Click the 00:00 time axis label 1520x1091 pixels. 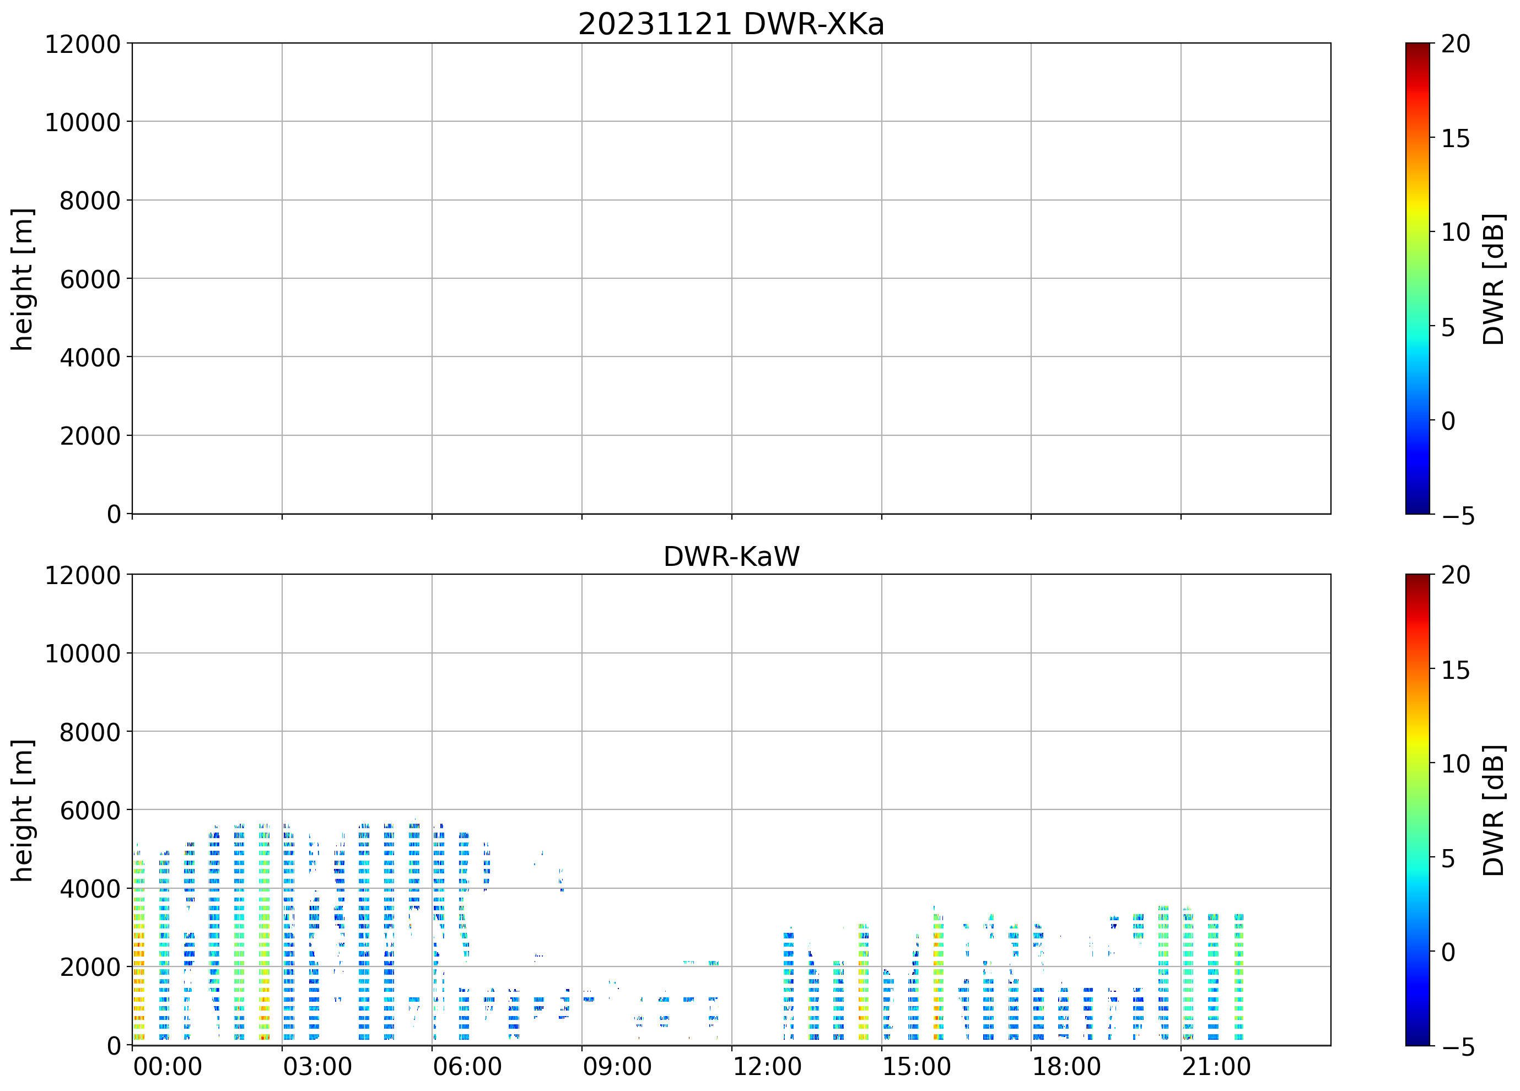click(x=168, y=1066)
